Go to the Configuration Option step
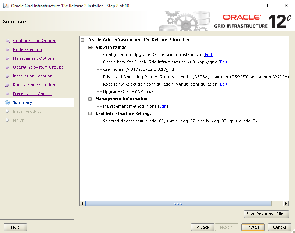 [x=34, y=41]
